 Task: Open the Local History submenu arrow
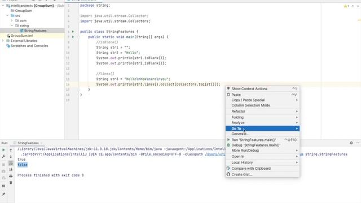pos(297,162)
